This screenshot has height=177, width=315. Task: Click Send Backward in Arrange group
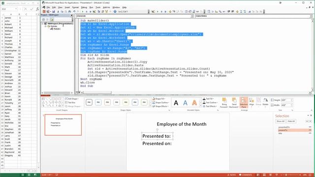pos(234,103)
